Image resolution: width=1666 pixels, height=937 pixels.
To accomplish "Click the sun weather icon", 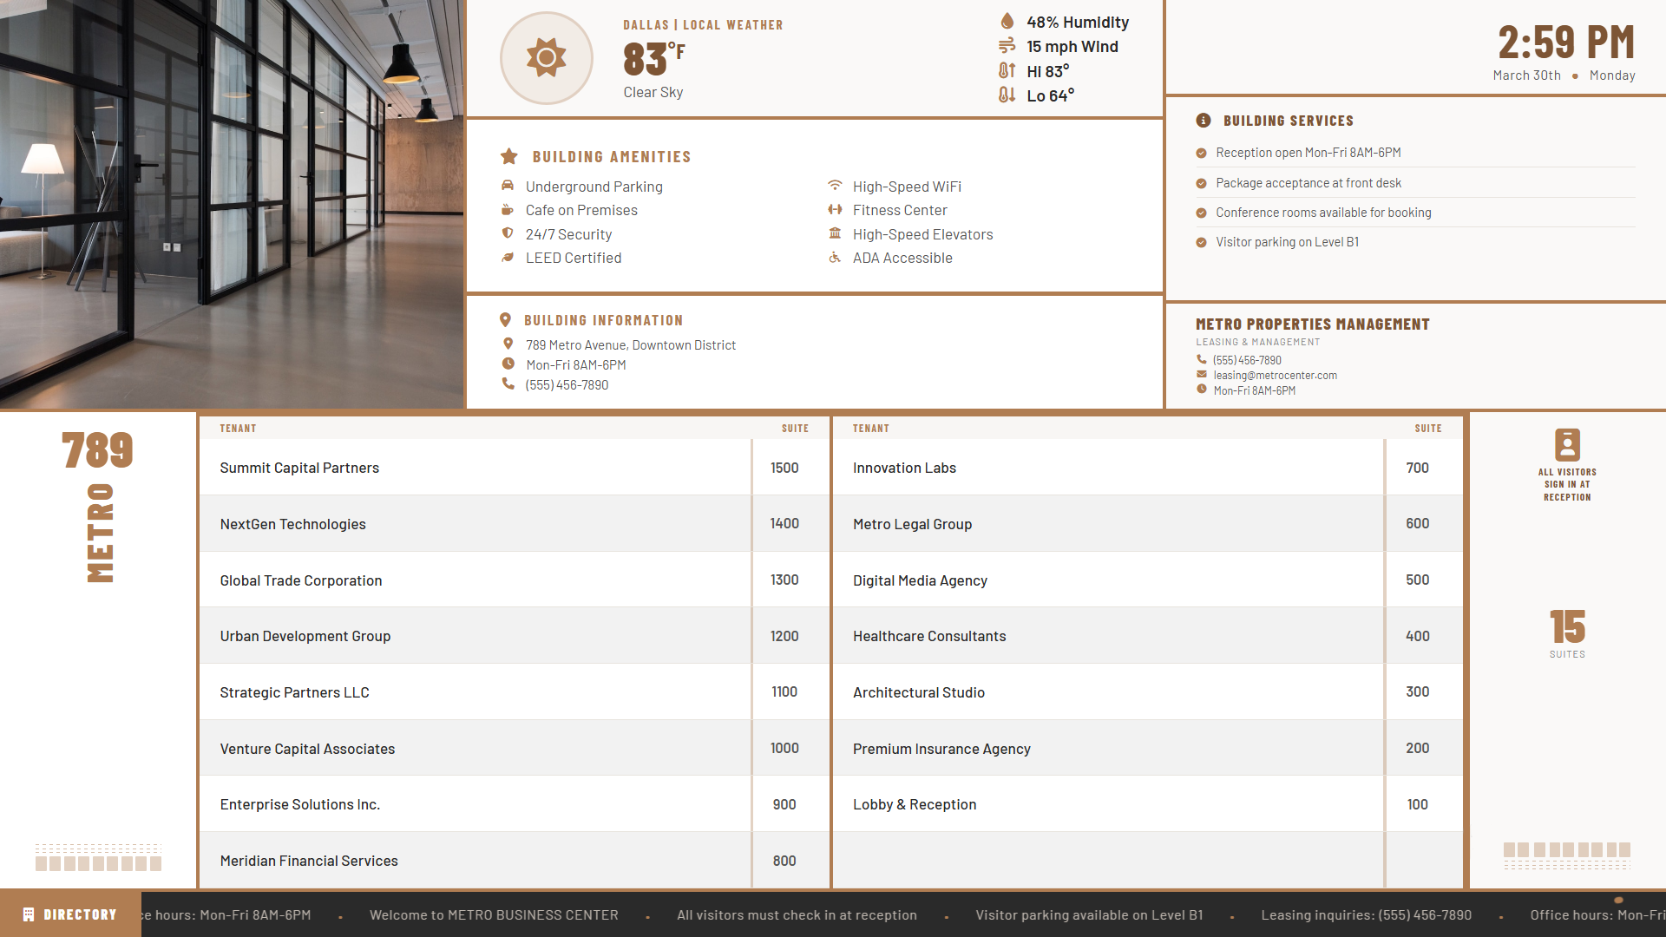I will pos(547,57).
